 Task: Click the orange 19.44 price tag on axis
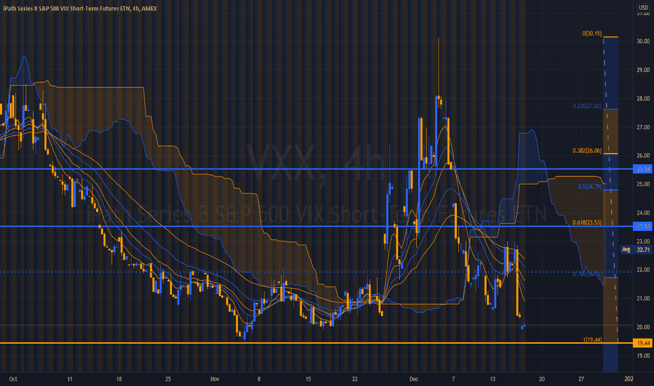(x=643, y=343)
